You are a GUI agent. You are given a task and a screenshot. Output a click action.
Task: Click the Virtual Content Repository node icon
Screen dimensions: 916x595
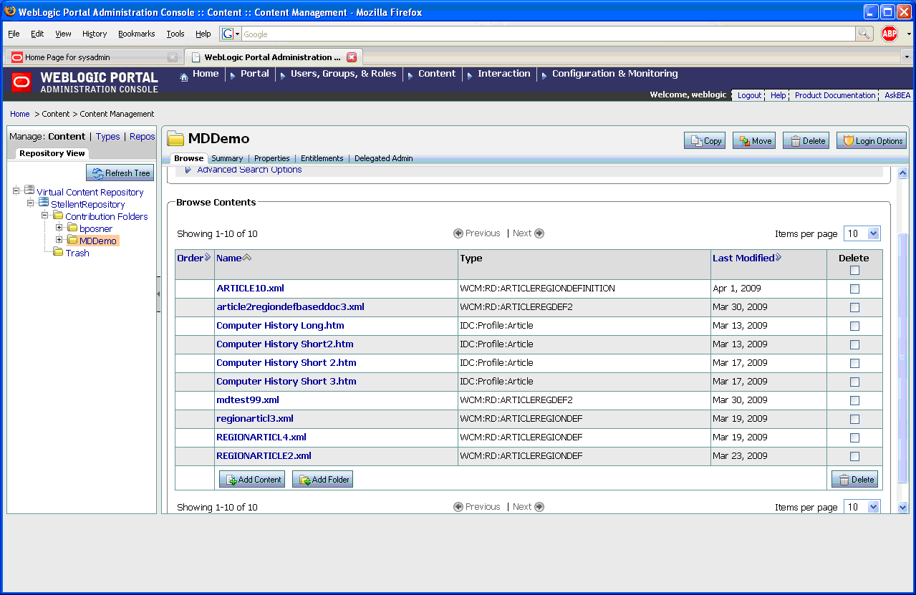pos(29,190)
